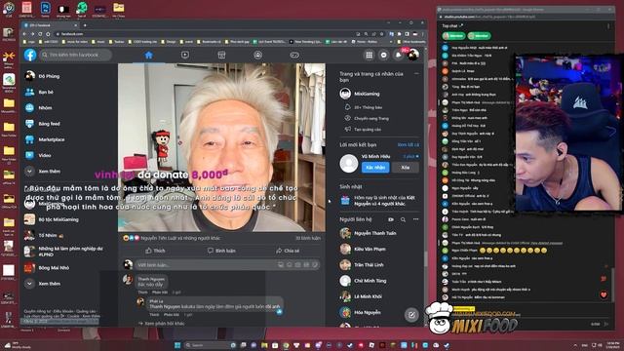
Task: Click the Bình luận comment button
Action: (x=221, y=251)
